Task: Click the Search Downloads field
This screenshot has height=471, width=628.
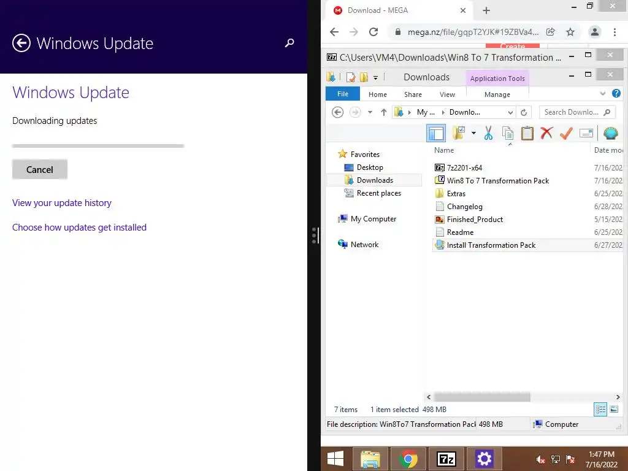Action: click(x=576, y=112)
